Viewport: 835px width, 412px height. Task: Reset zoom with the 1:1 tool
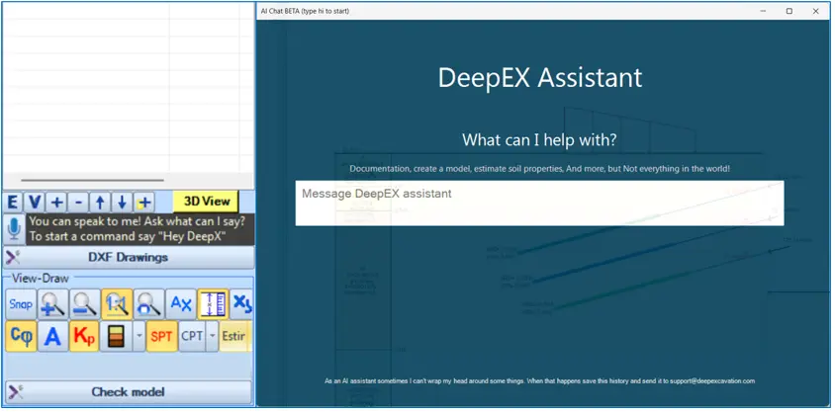click(x=117, y=304)
